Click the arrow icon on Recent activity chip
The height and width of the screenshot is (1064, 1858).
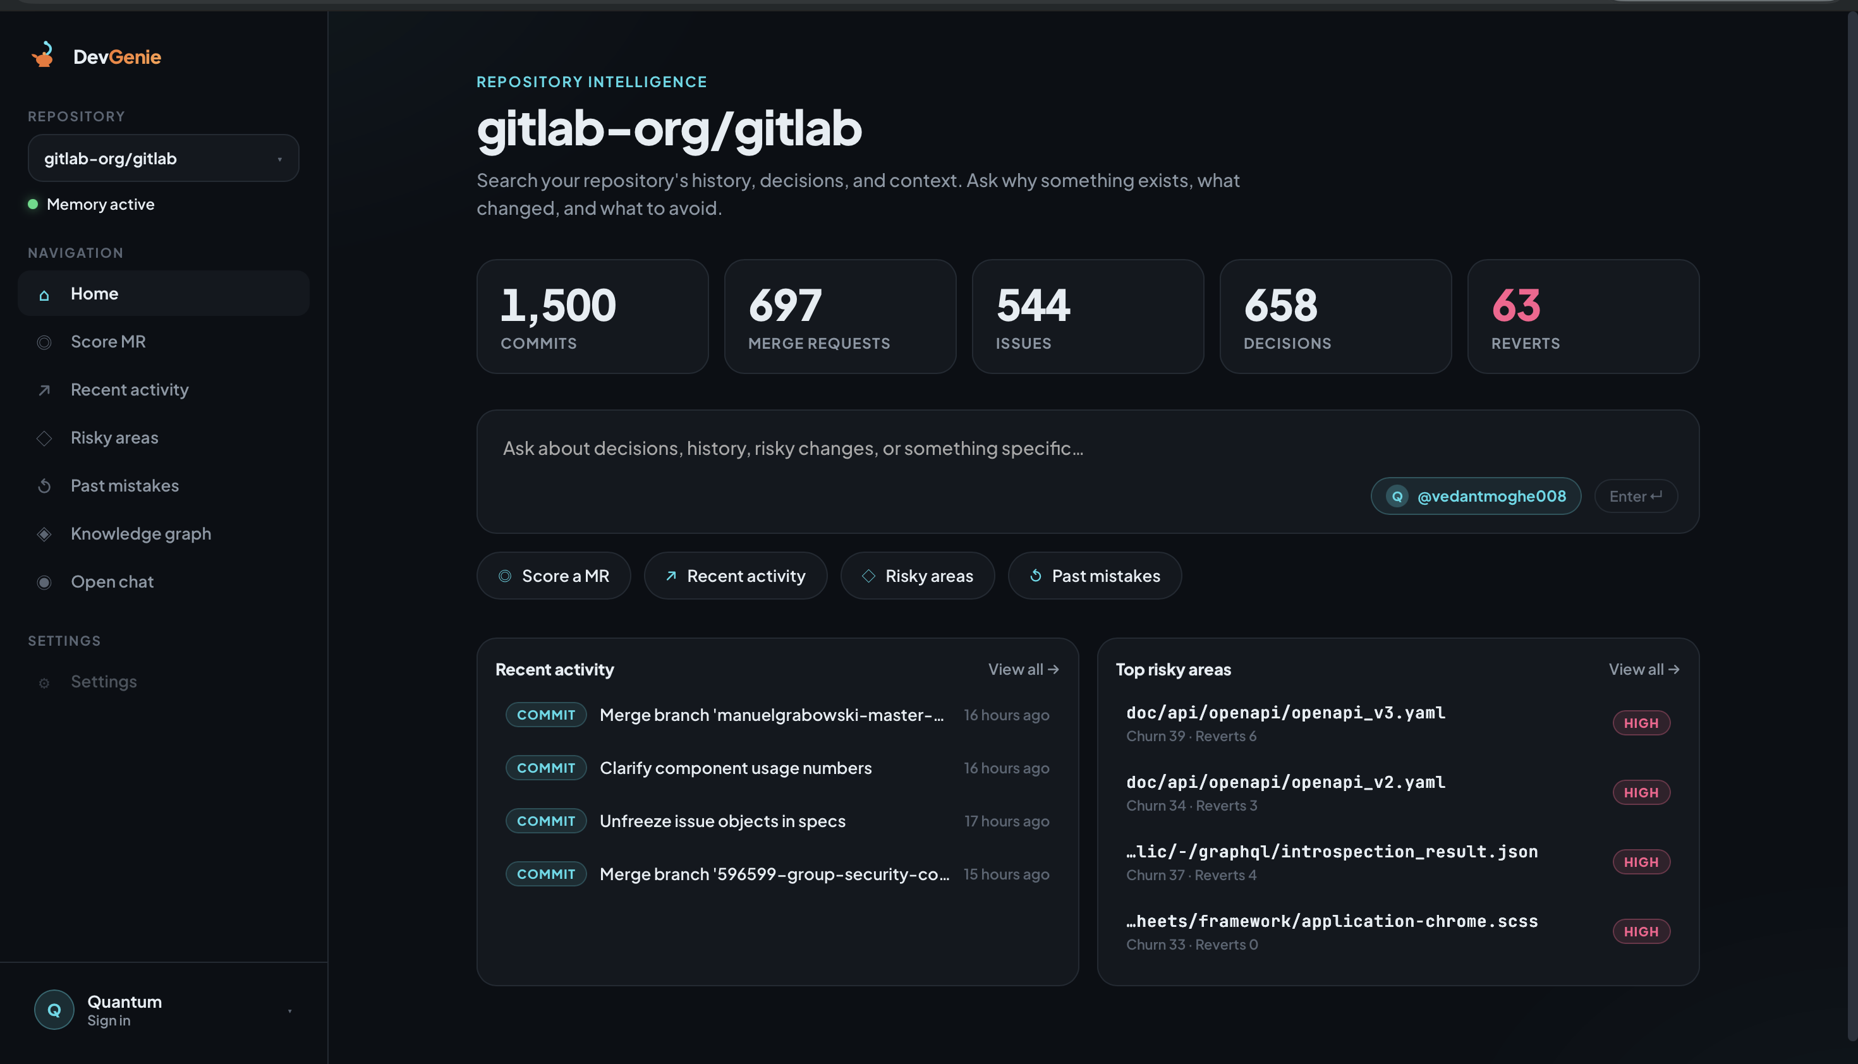click(x=671, y=576)
